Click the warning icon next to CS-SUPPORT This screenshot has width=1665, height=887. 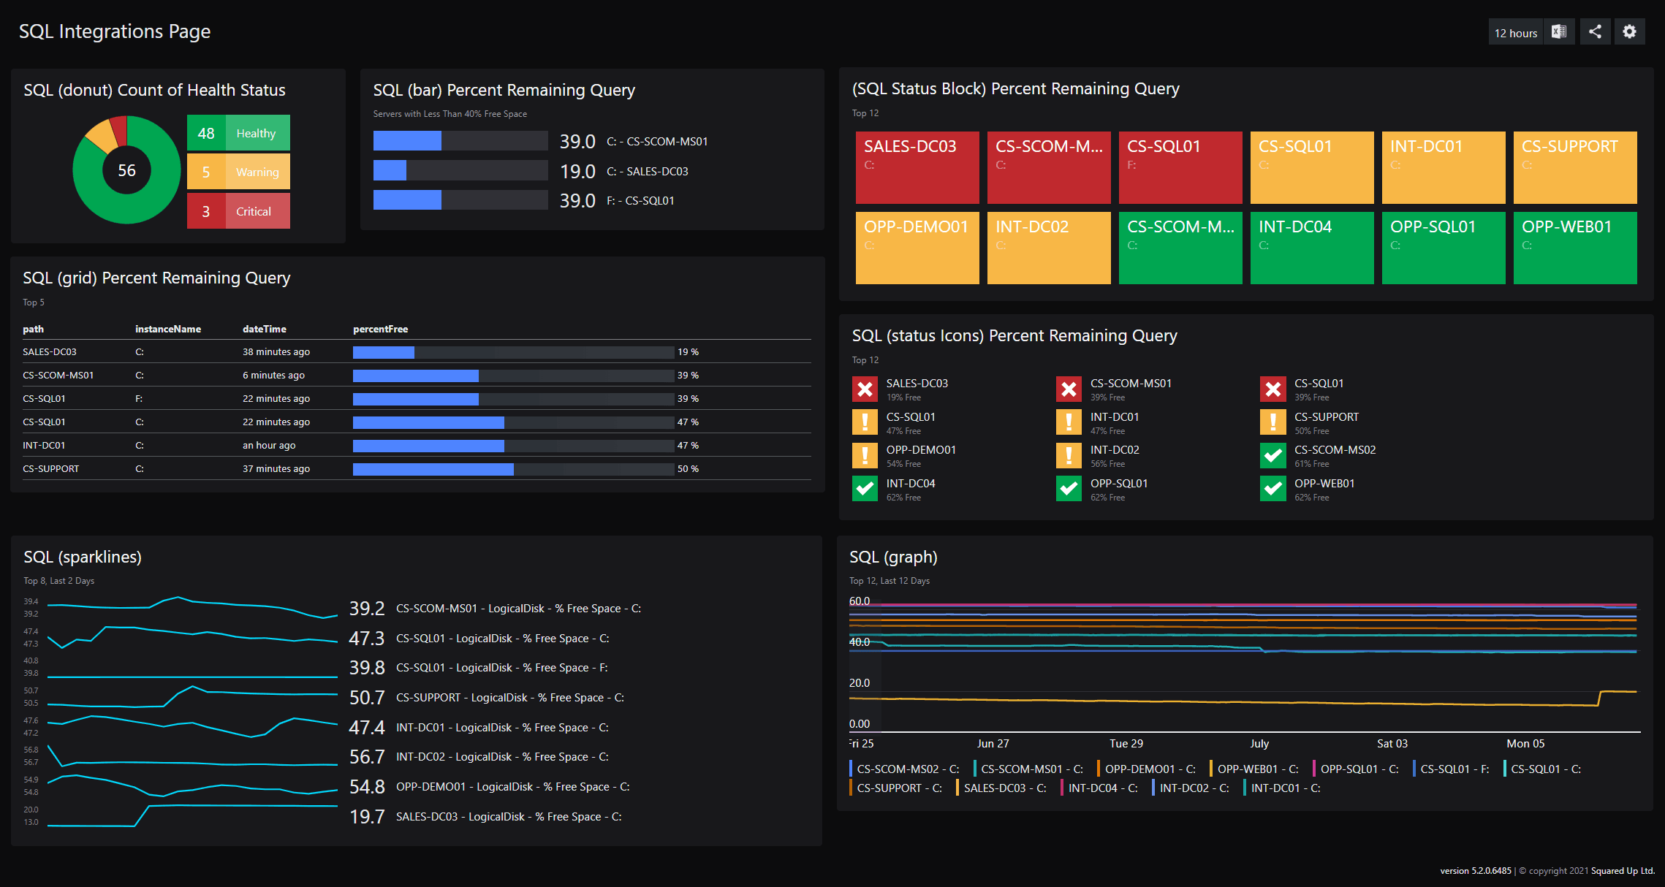pos(1273,422)
